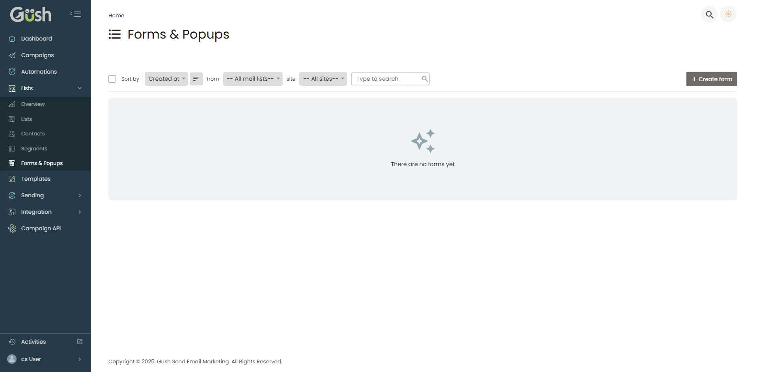The image size is (757, 372).
Task: Click the Gush logo
Action: [x=30, y=14]
